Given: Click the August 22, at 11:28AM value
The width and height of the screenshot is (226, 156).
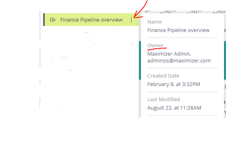Looking at the screenshot, I should (x=174, y=108).
